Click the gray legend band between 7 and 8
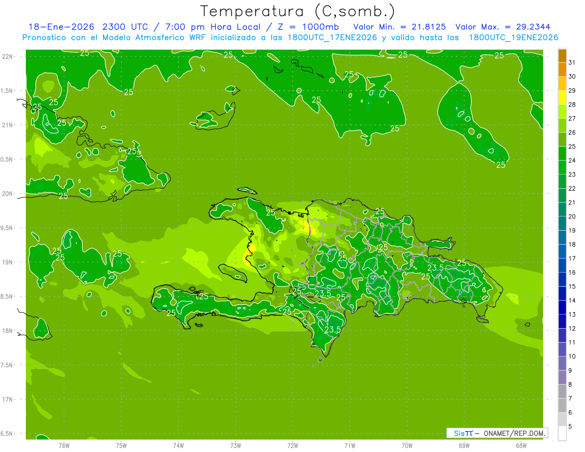 coord(562,391)
